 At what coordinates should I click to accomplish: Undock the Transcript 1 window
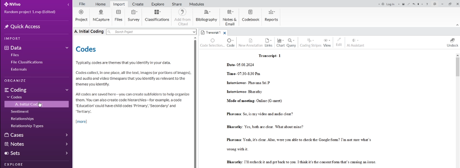click(452, 43)
